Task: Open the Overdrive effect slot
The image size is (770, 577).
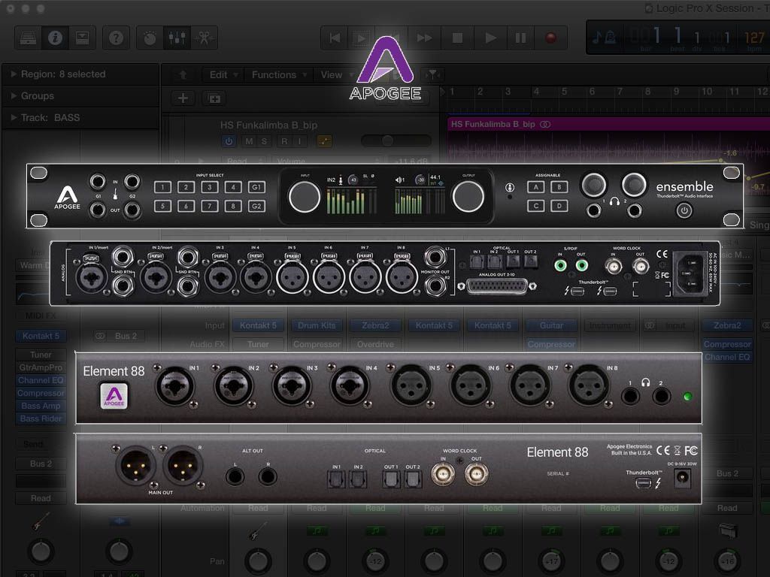Action: coord(375,344)
